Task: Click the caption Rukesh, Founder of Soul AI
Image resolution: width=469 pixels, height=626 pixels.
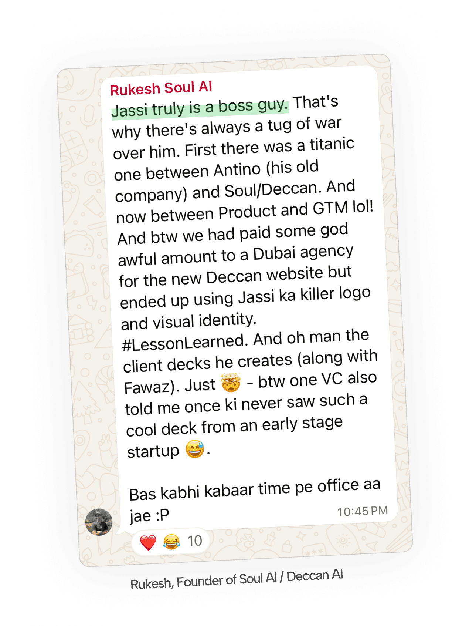Action: coord(237,579)
